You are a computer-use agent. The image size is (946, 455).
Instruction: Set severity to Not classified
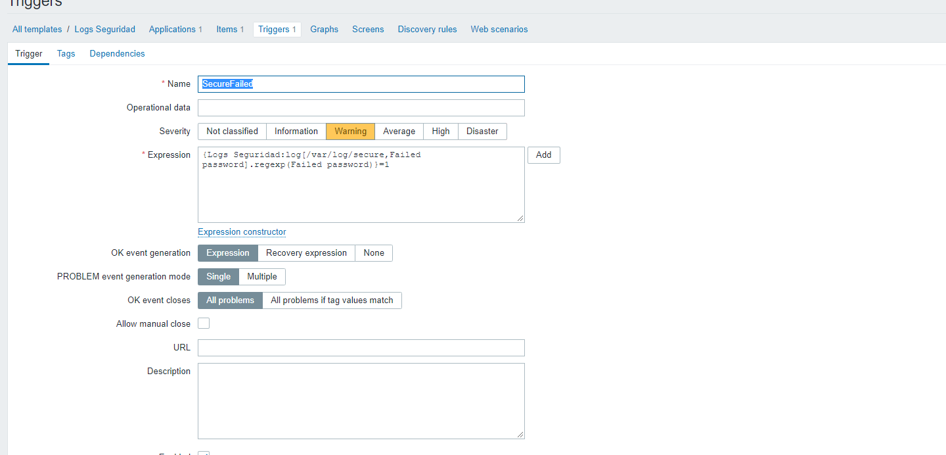pyautogui.click(x=232, y=131)
